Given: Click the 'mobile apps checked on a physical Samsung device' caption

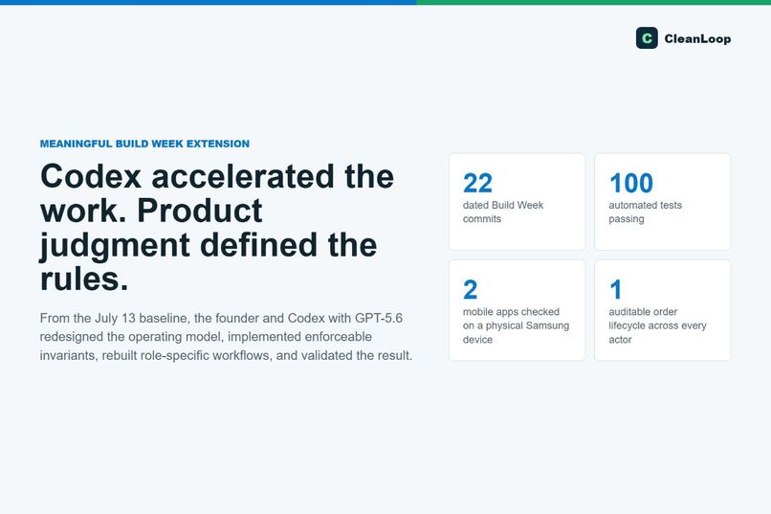Looking at the screenshot, I should pyautogui.click(x=516, y=325).
